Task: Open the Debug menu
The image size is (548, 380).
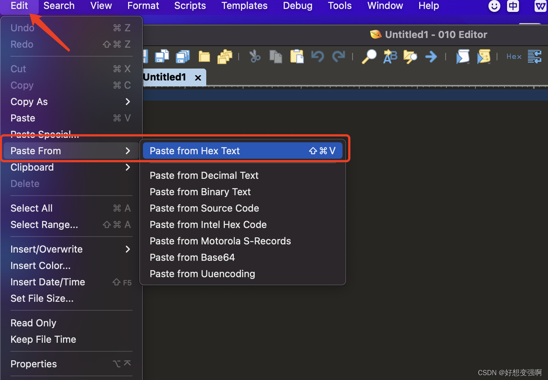Action: [297, 6]
